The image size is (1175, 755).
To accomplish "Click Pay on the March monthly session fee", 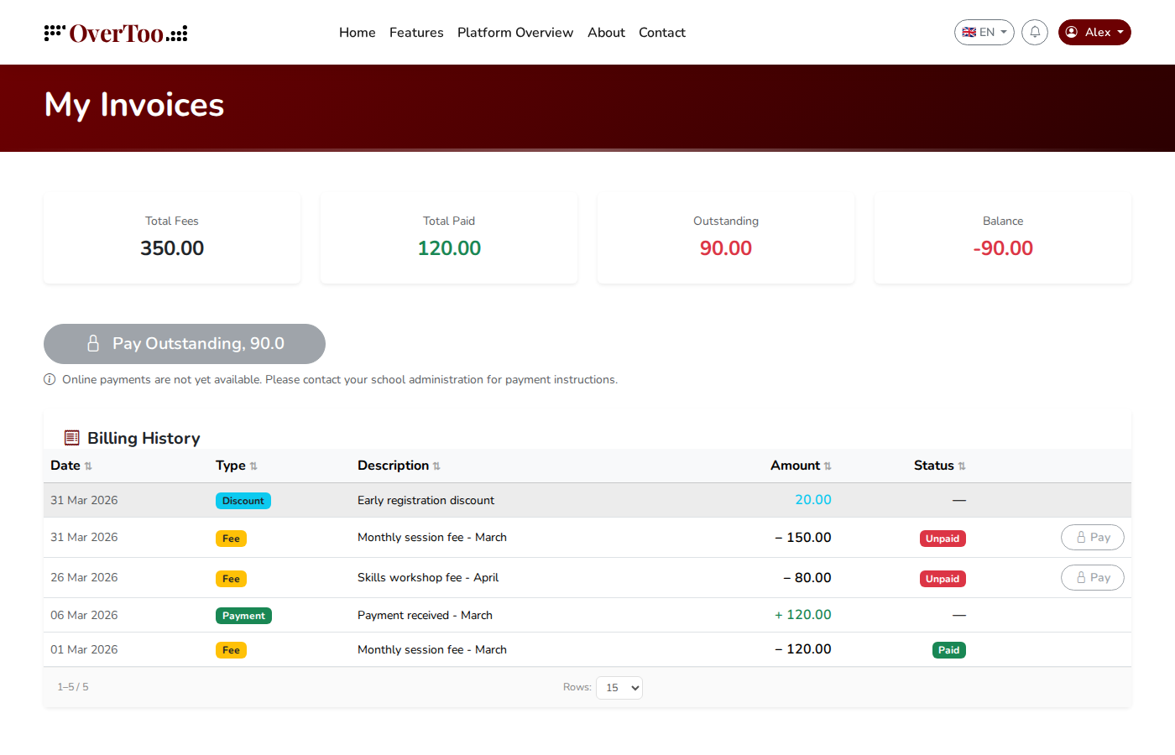I will [1092, 537].
